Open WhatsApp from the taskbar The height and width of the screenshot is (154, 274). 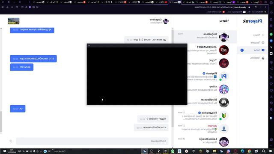[173, 151]
